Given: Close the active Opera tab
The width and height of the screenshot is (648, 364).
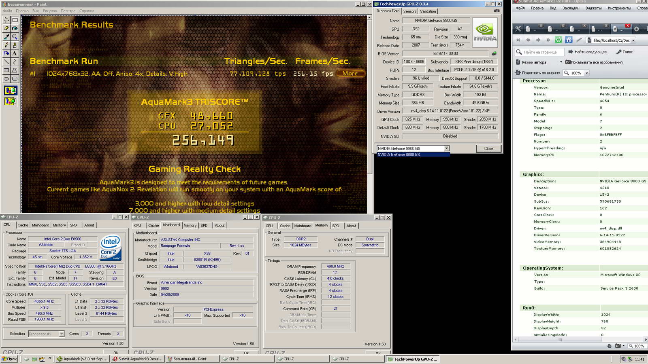Looking at the screenshot, I should point(628,26).
